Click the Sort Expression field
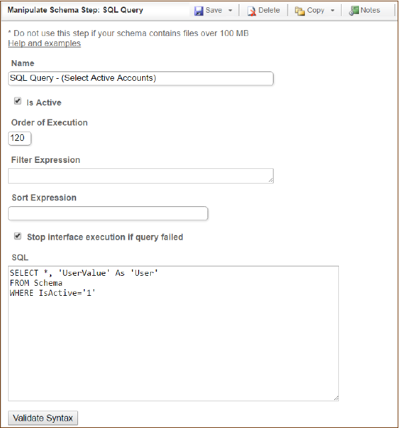The image size is (399, 428). [x=108, y=214]
